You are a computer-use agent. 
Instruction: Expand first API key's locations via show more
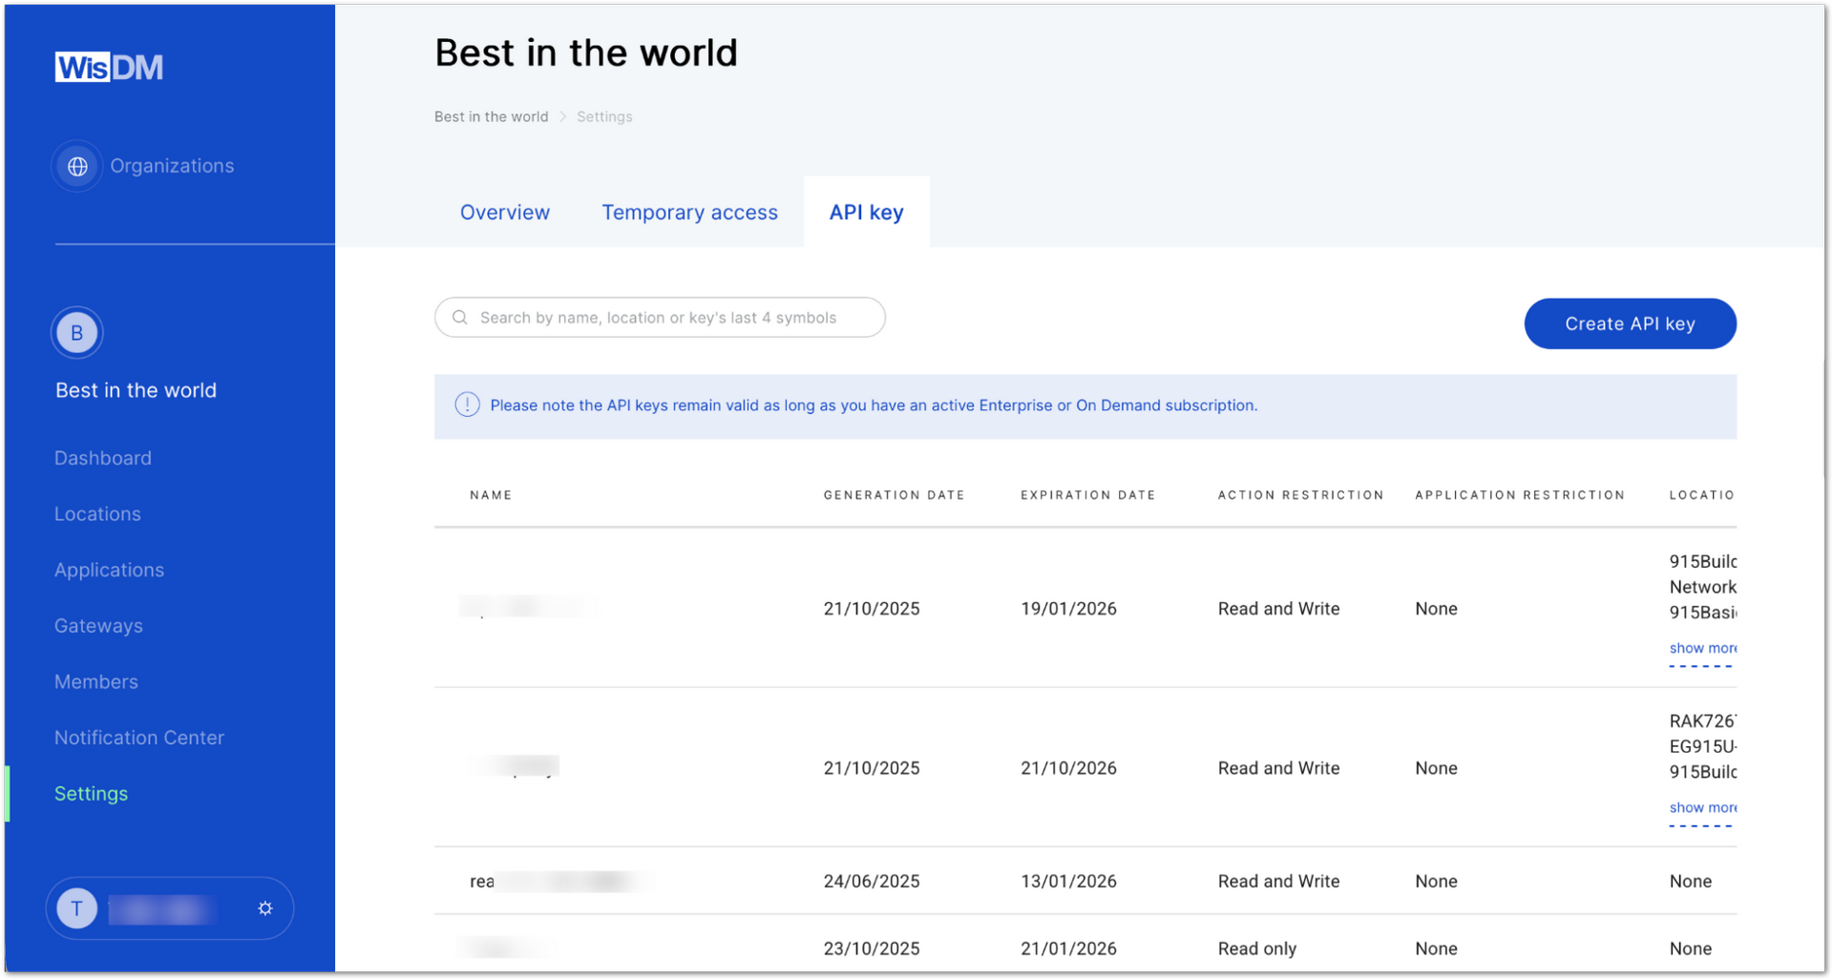(1701, 648)
